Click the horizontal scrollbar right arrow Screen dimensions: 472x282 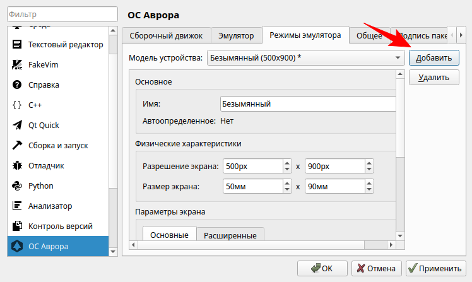click(391, 245)
